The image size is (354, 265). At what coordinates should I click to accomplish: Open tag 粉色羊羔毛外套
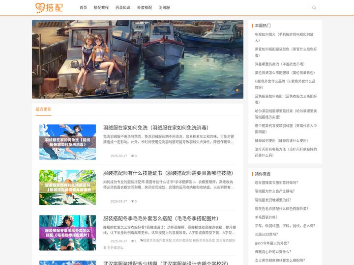click(204, 240)
